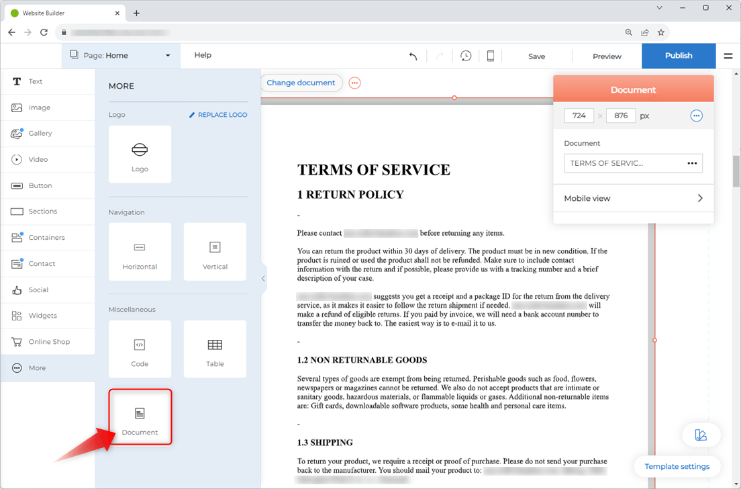Insert a Code block element
This screenshot has height=489, width=741.
[x=140, y=349]
